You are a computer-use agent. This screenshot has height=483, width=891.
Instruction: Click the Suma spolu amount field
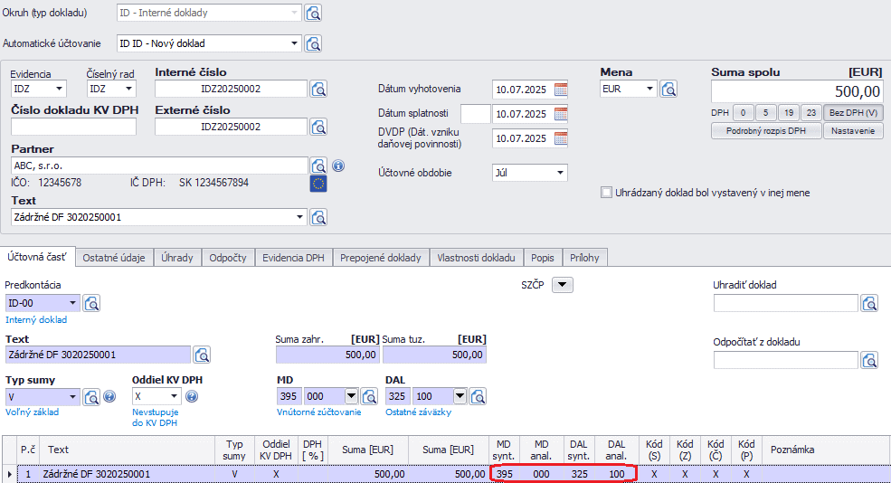(x=797, y=91)
